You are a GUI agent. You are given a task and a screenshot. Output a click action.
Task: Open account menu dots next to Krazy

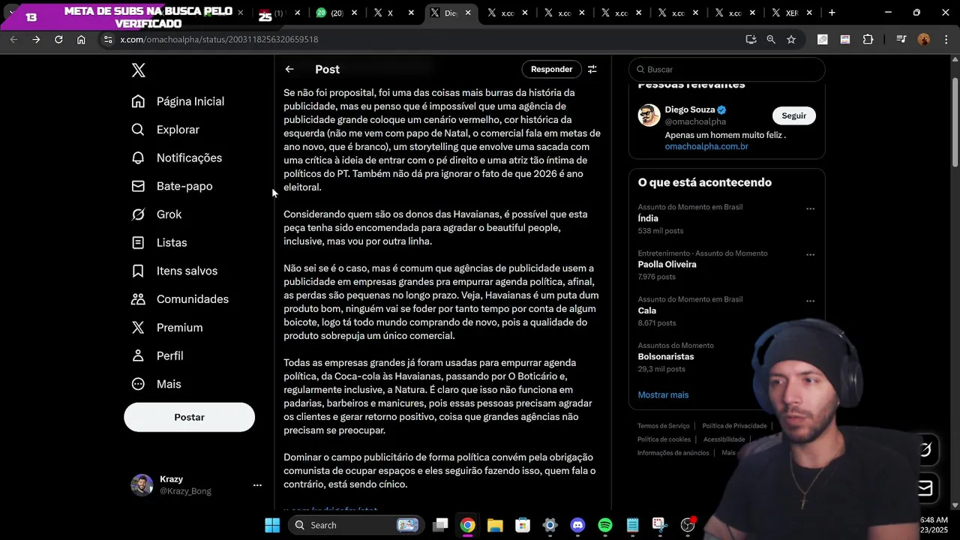point(257,485)
